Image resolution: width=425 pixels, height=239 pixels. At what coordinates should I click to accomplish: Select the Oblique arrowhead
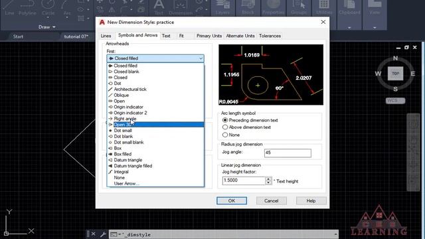point(155,95)
